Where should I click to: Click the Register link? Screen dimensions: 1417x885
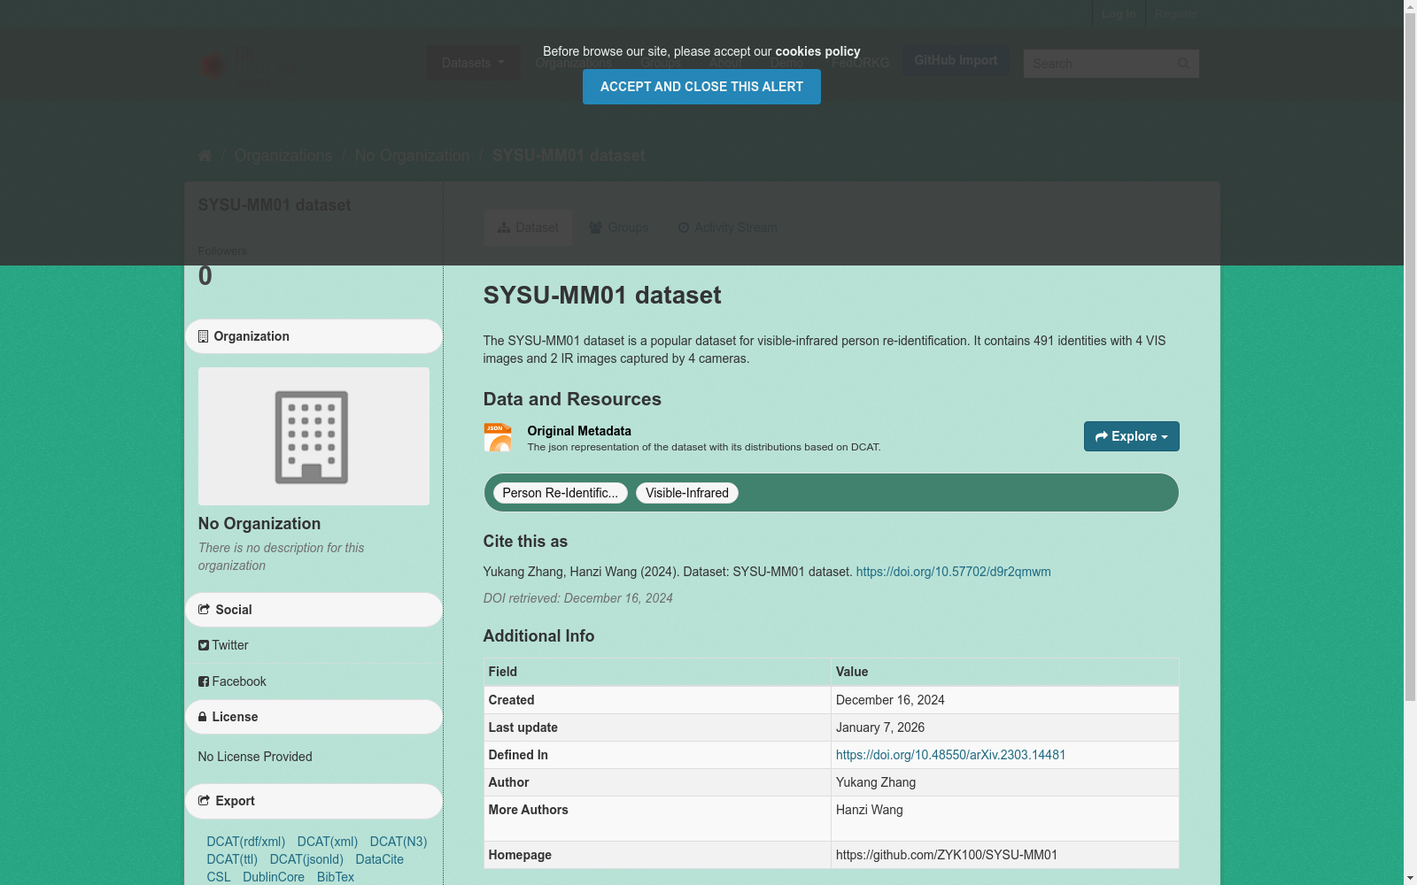tap(1175, 14)
